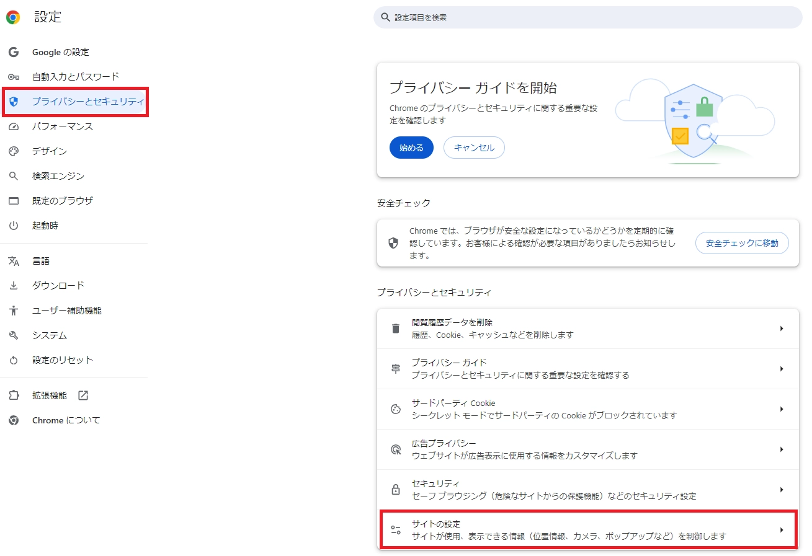This screenshot has height=556, width=812.
Task: Open Chrome について page
Action: pyautogui.click(x=66, y=420)
